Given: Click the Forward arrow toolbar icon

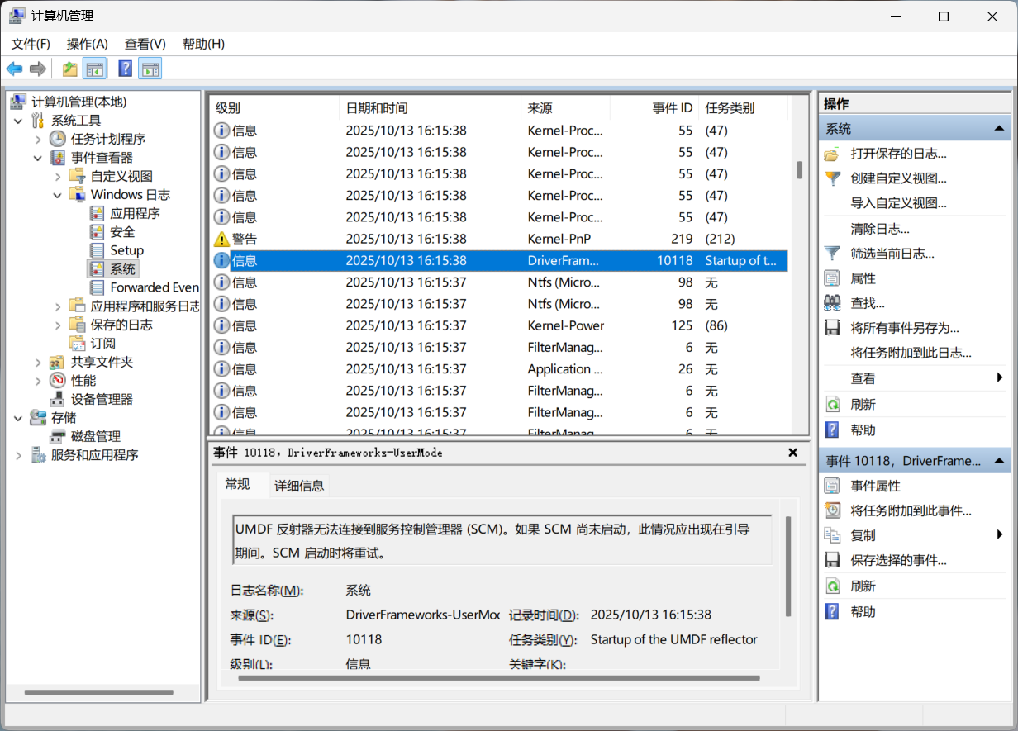Looking at the screenshot, I should pyautogui.click(x=37, y=69).
